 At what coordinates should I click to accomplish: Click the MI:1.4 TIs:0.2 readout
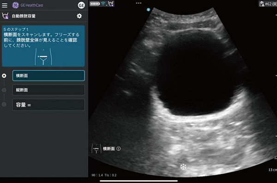click(x=104, y=175)
